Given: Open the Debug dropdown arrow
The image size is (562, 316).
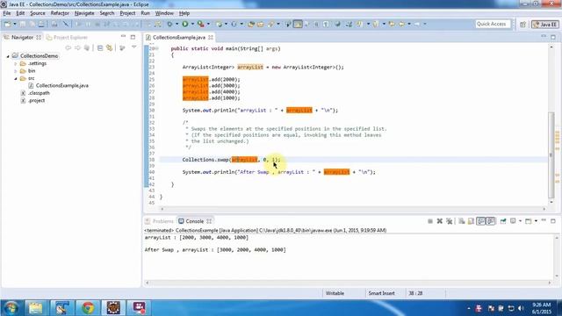Looking at the screenshot, I should [x=177, y=24].
